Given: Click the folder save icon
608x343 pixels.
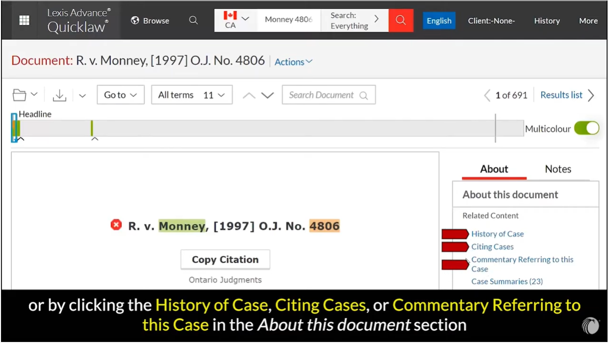Looking at the screenshot, I should 19,95.
